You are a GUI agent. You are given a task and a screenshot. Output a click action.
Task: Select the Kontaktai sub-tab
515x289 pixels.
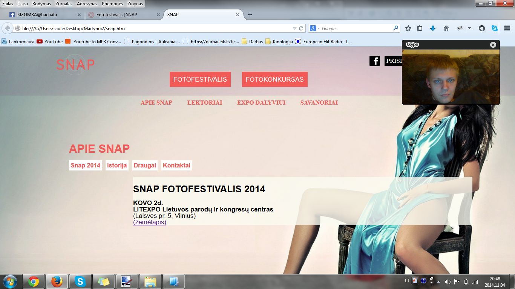click(x=176, y=166)
